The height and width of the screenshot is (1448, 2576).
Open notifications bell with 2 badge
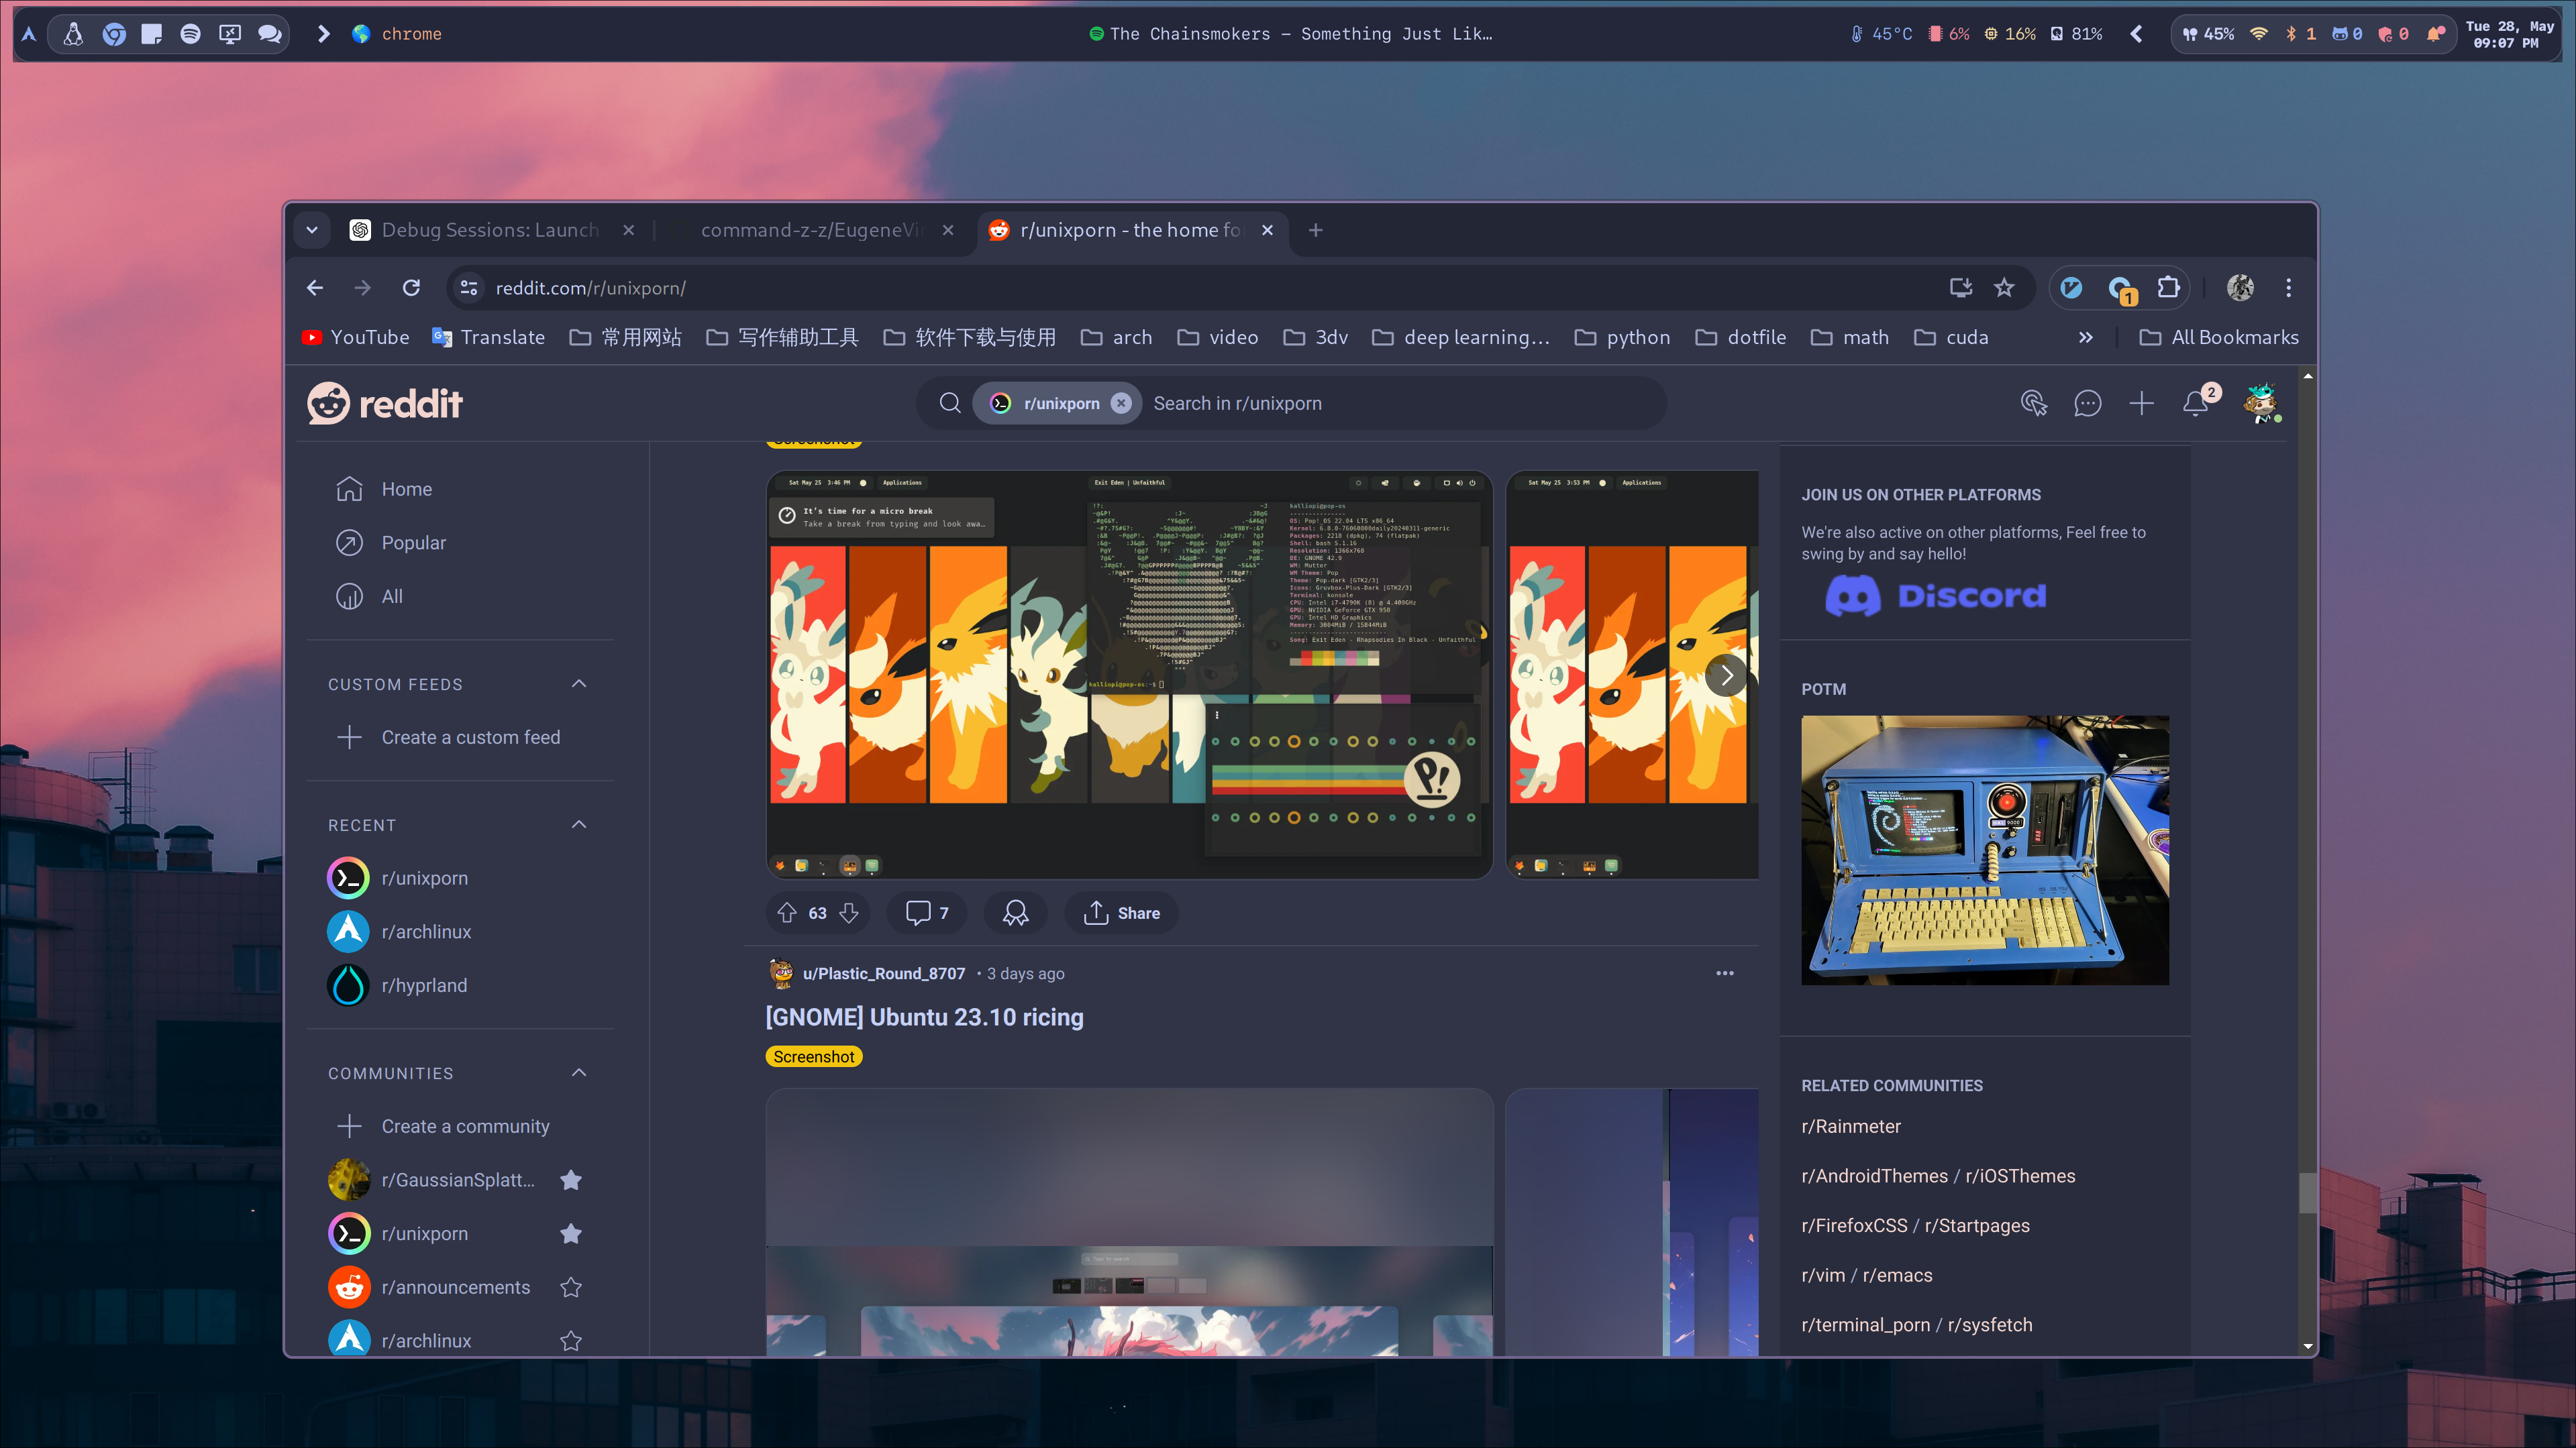(2195, 404)
